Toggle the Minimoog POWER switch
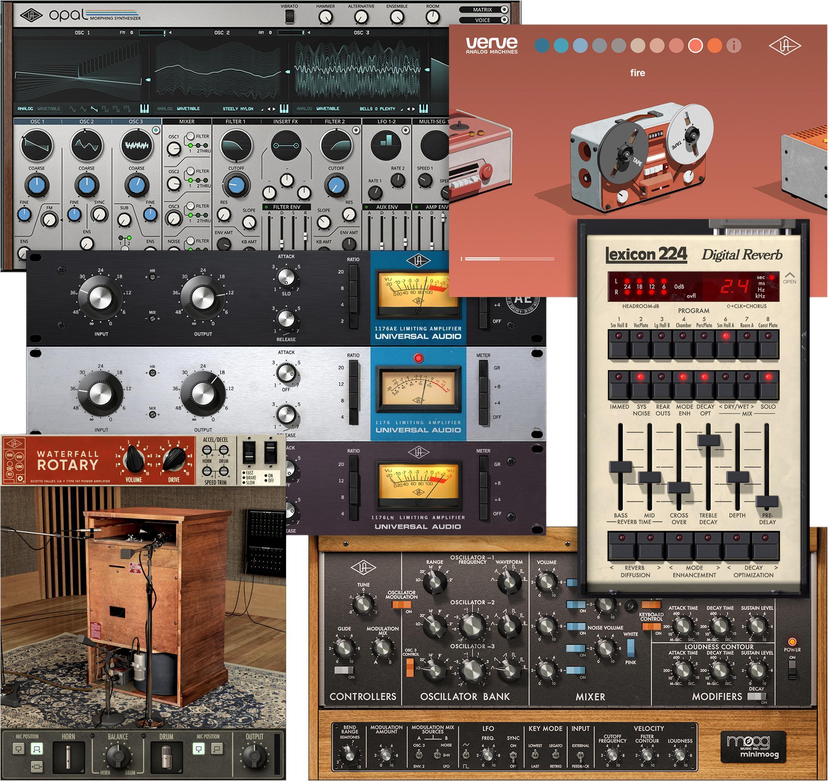 [792, 671]
